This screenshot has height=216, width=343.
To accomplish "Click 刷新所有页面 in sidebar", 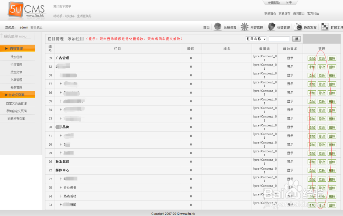I will 16,118.
